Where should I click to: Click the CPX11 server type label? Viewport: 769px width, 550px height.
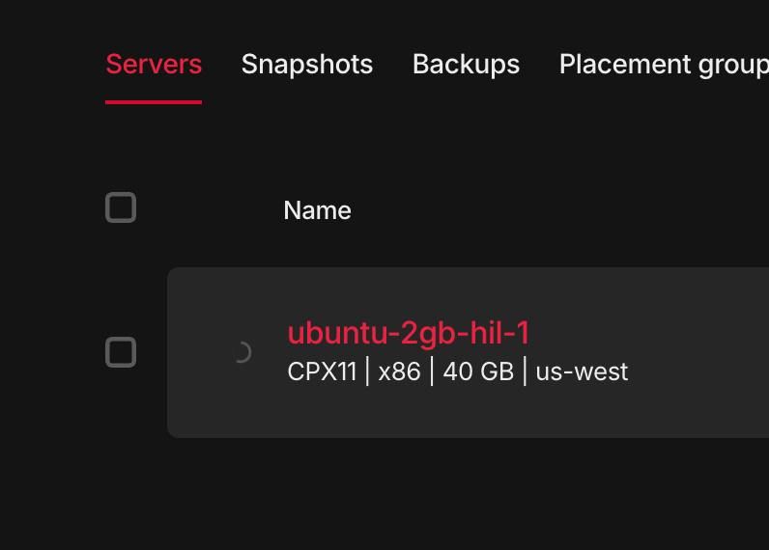322,371
